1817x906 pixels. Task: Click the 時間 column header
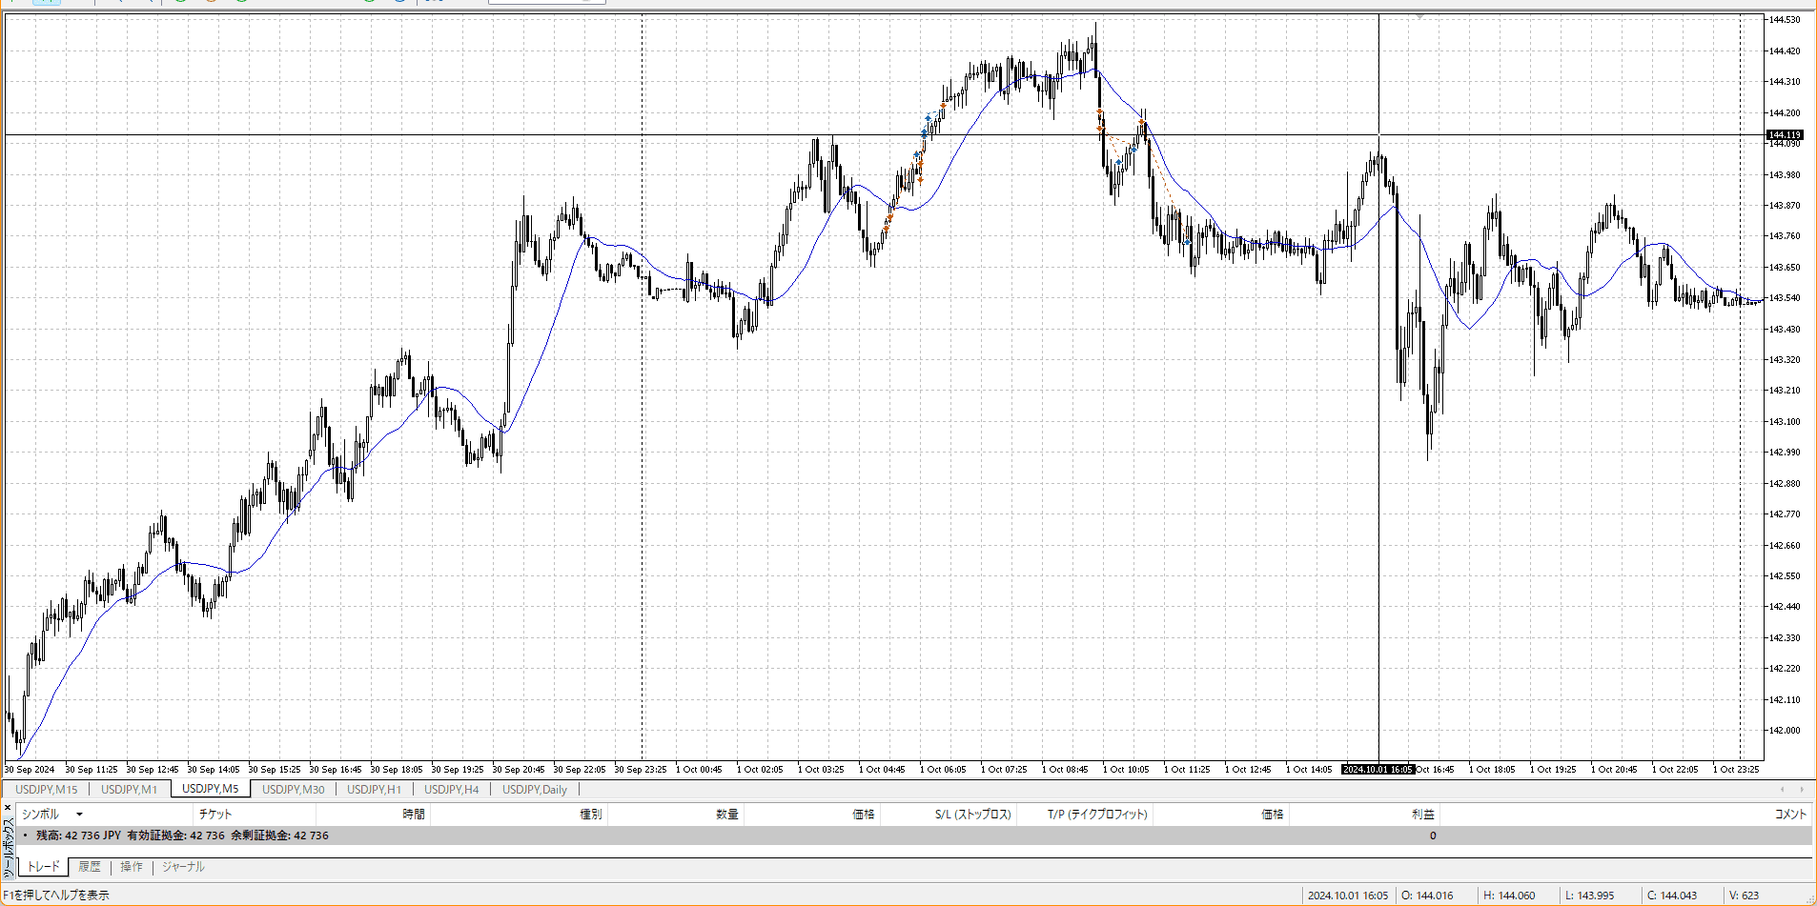click(413, 815)
